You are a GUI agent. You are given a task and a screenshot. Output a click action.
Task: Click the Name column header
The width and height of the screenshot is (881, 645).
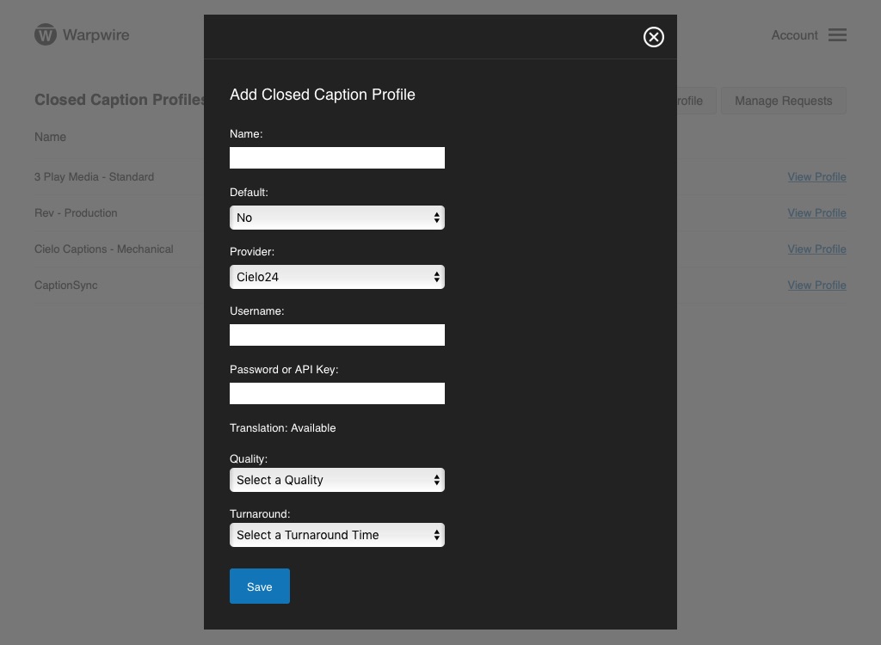(50, 137)
